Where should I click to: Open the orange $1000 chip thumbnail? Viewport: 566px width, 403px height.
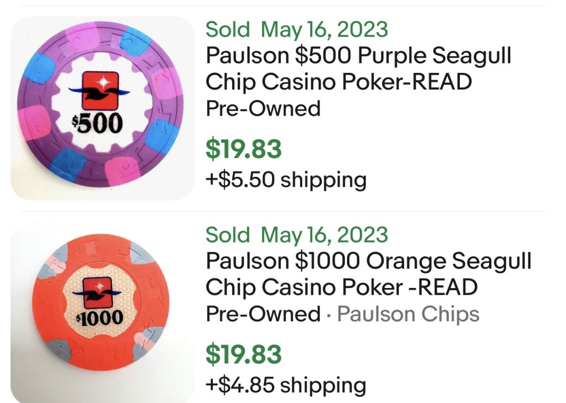click(102, 313)
